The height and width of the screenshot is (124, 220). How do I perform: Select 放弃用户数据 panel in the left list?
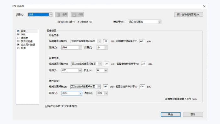[28, 45]
